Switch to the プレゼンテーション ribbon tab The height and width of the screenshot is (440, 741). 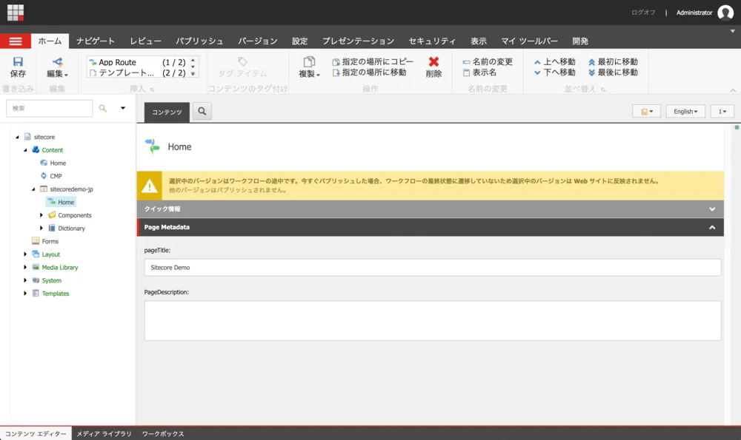coord(358,41)
